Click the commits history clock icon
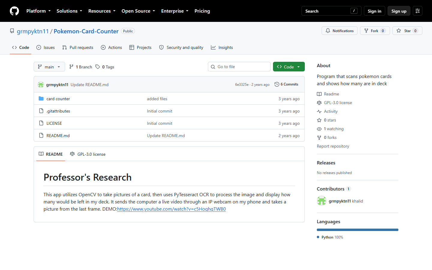Viewport: 432px width, 270px height. point(277,84)
